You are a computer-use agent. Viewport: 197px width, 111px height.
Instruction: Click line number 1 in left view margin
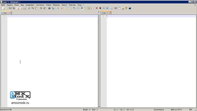(4, 16)
